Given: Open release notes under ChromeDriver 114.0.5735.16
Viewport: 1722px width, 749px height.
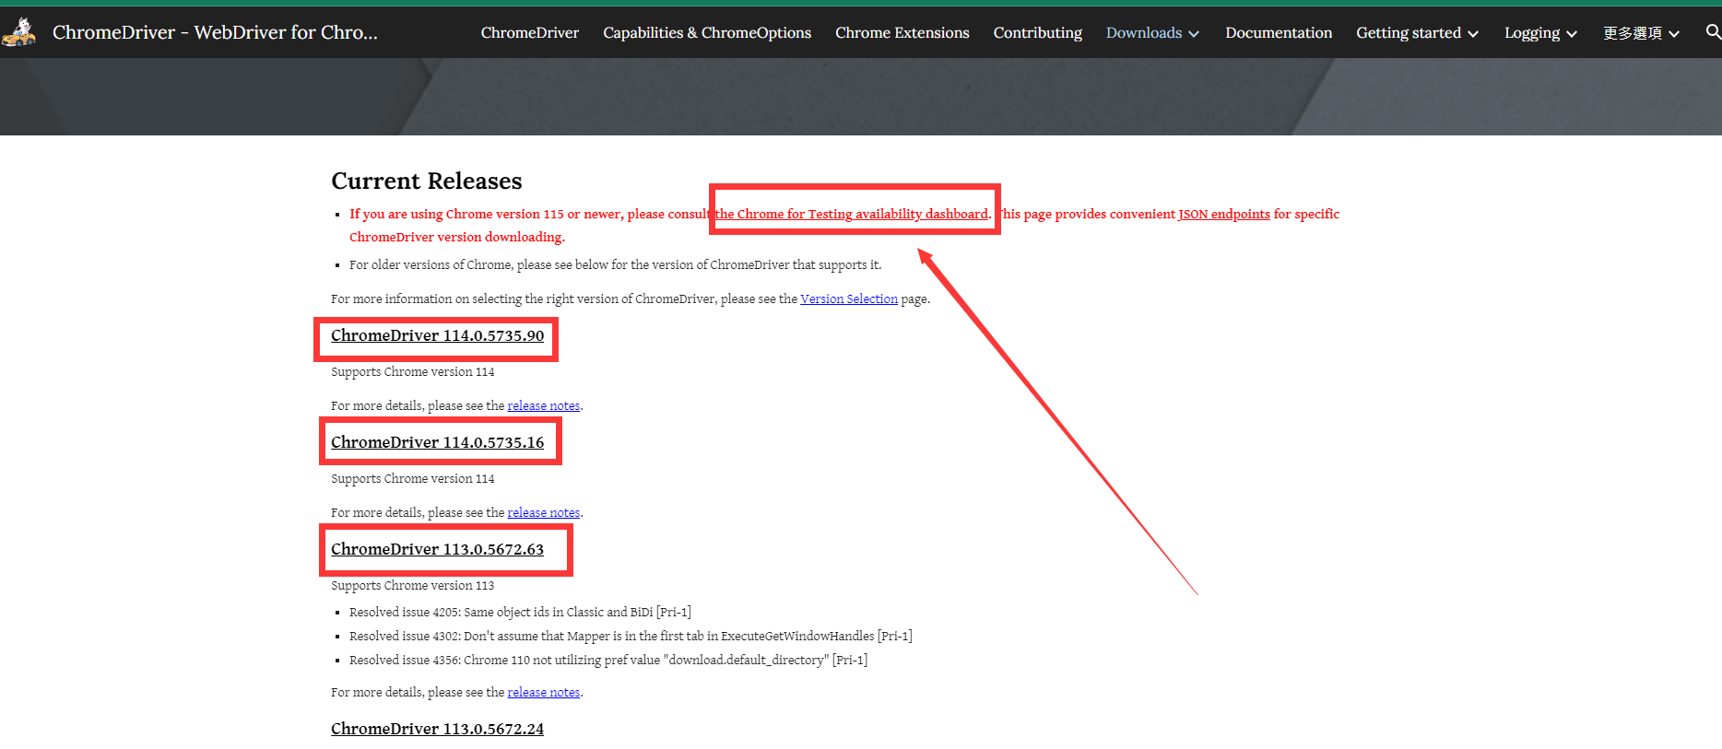Looking at the screenshot, I should pyautogui.click(x=544, y=512).
